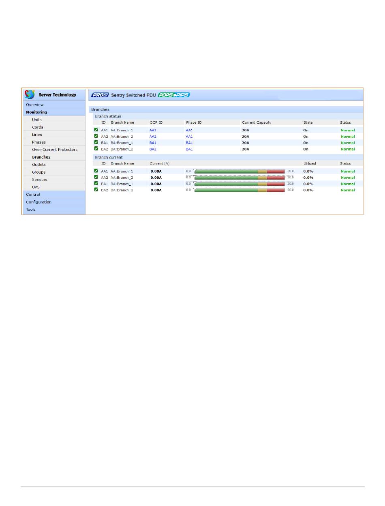Click the PRO2 logo badge
The image size is (385, 506).
[x=98, y=95]
